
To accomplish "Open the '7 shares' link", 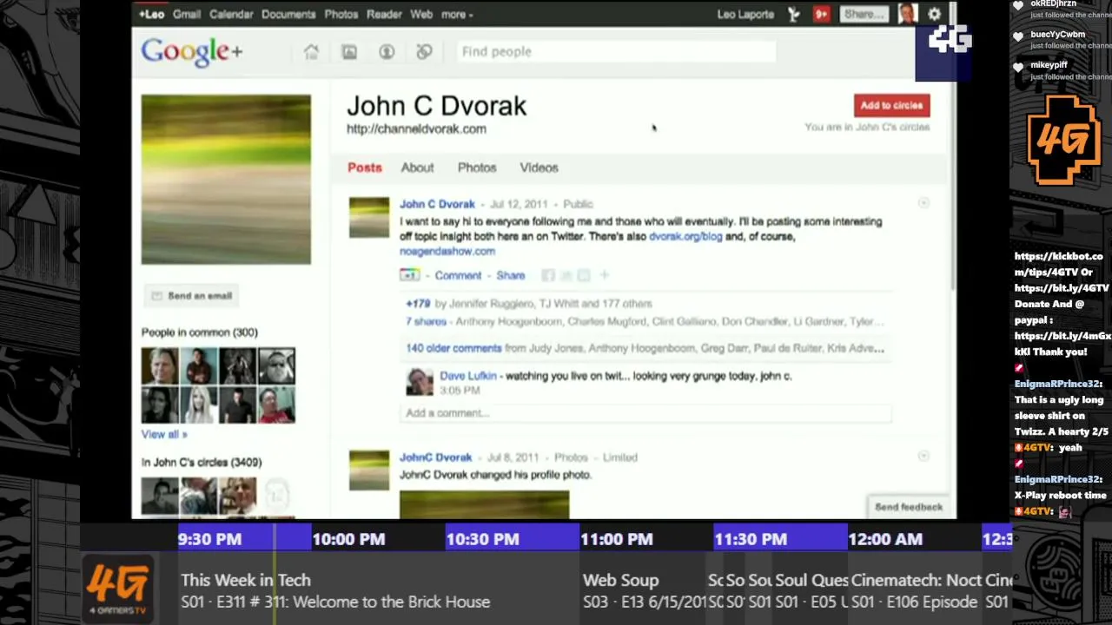I will click(x=426, y=321).
